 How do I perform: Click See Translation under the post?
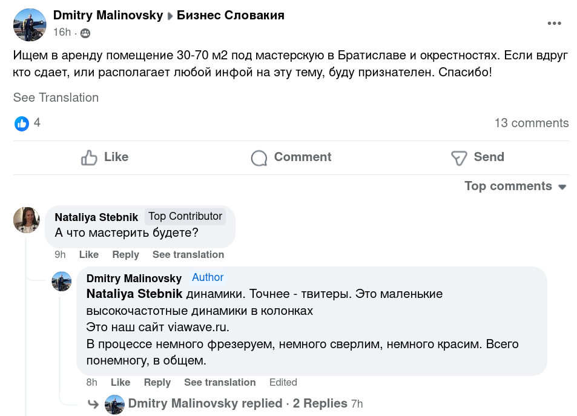[56, 97]
